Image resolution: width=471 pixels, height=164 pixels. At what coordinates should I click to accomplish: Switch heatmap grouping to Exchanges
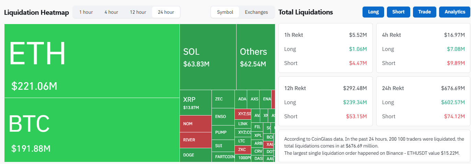(x=256, y=12)
